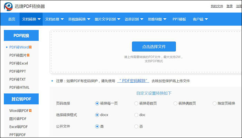Open 图片转PDF in the sidebar
Viewport: 242px width, 138px height.
tap(18, 119)
